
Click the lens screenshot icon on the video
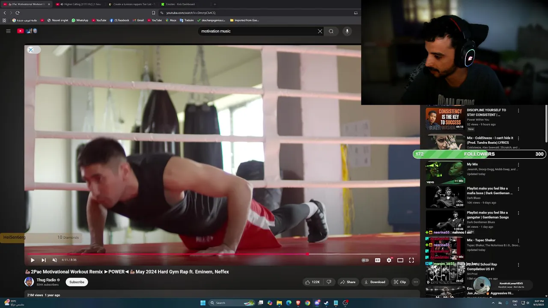(x=30, y=50)
